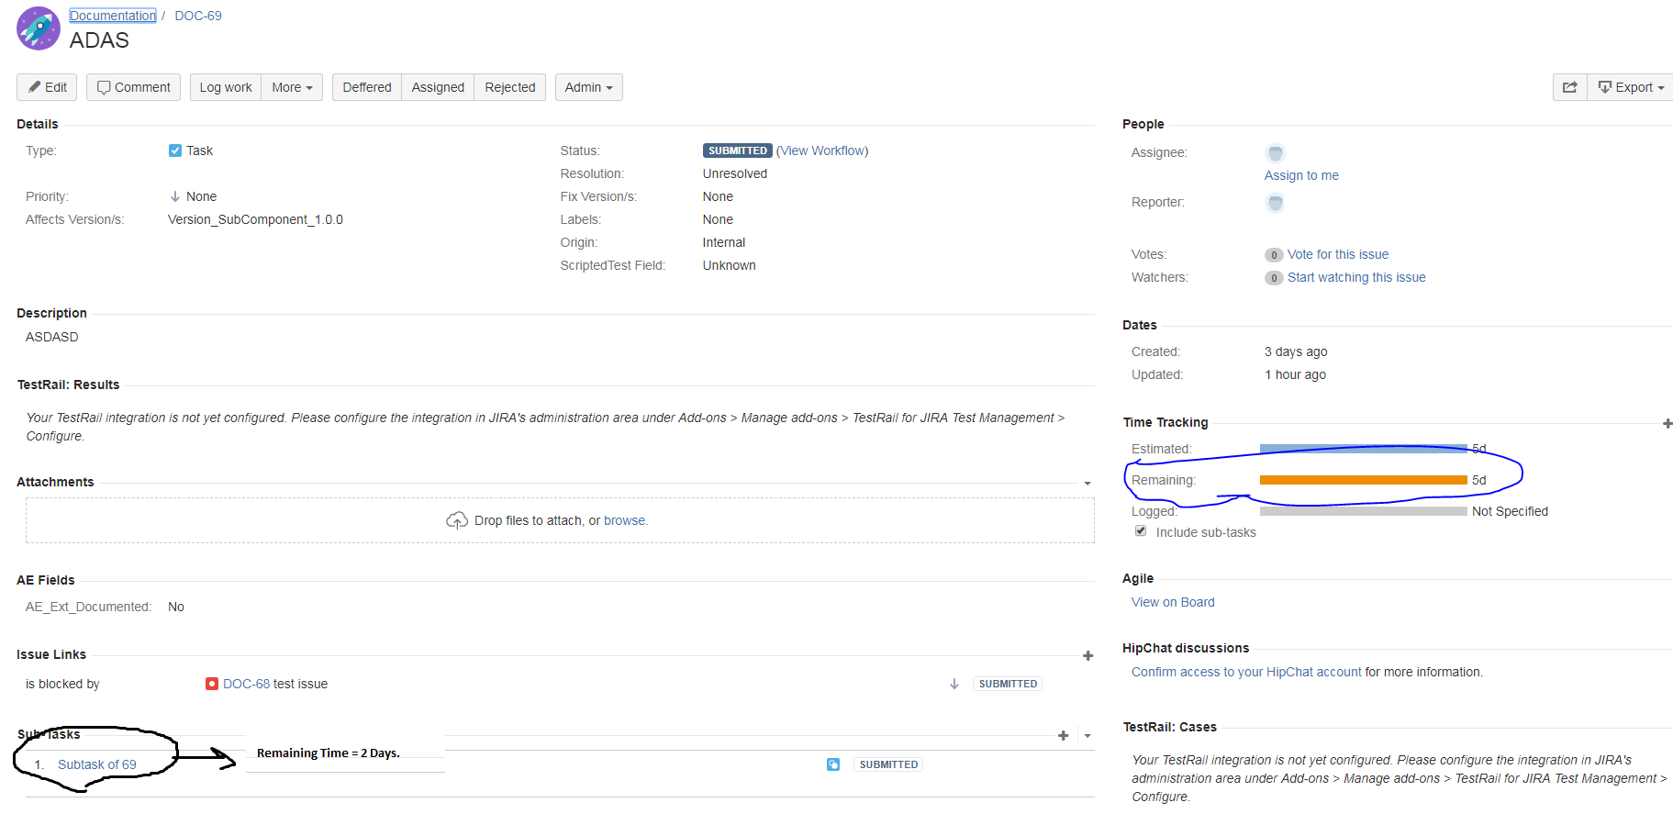Click the red DOC-68 bug icon
Screen dimensions: 1673x814
212,684
